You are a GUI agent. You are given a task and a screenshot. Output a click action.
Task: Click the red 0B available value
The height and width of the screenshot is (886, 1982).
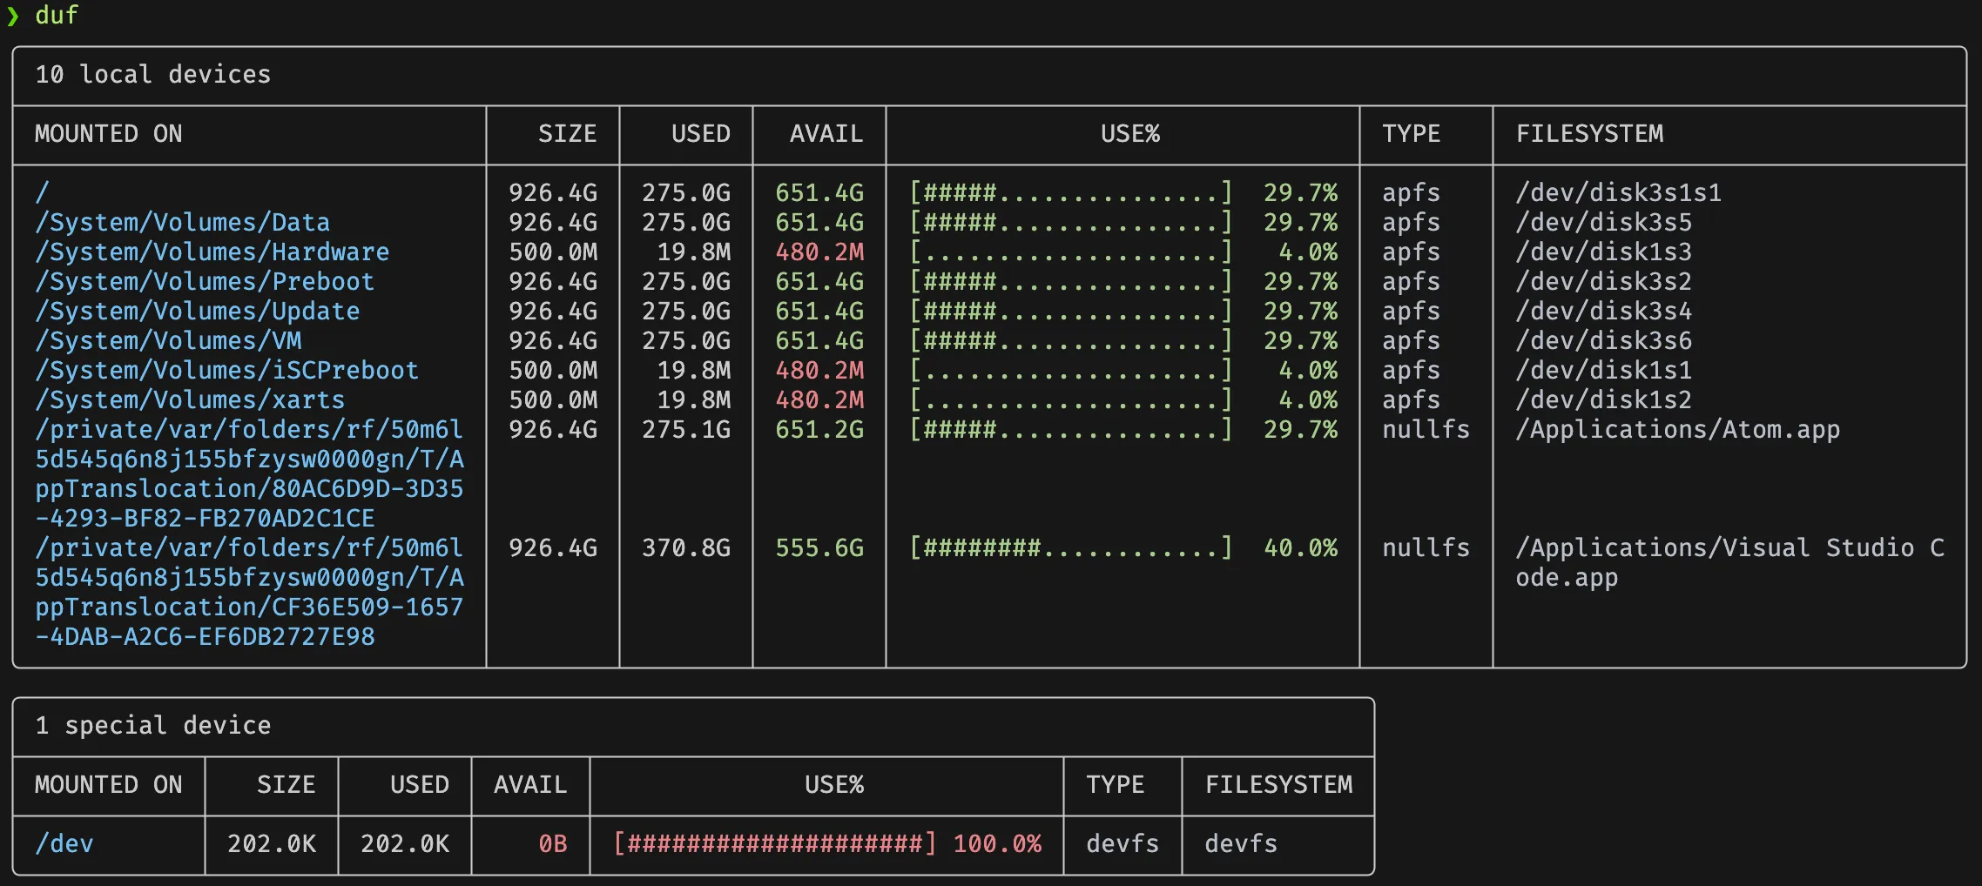(552, 844)
